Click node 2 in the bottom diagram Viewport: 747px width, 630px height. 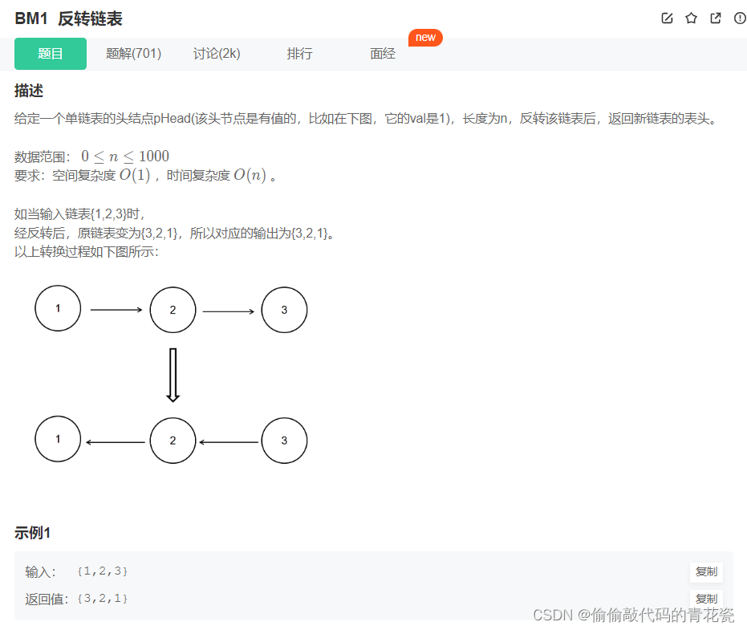pos(173,440)
